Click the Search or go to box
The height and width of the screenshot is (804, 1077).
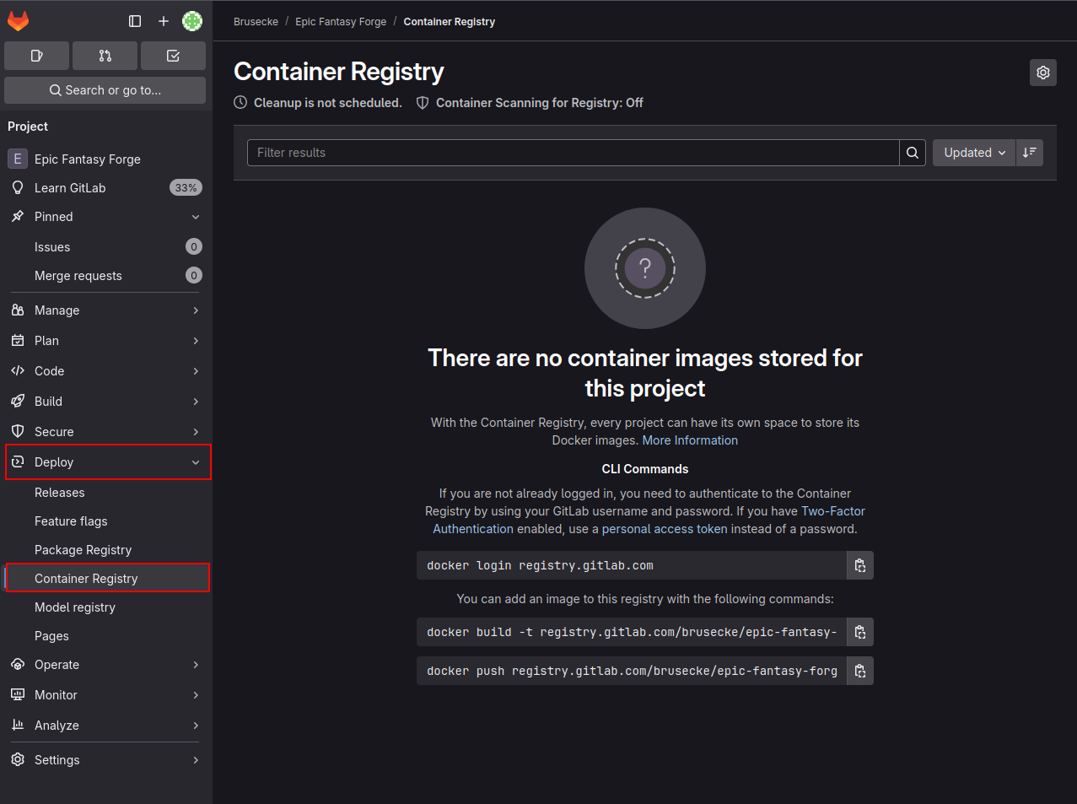(x=105, y=90)
